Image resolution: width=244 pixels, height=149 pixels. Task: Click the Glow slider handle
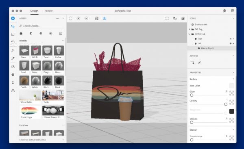(x=192, y=95)
